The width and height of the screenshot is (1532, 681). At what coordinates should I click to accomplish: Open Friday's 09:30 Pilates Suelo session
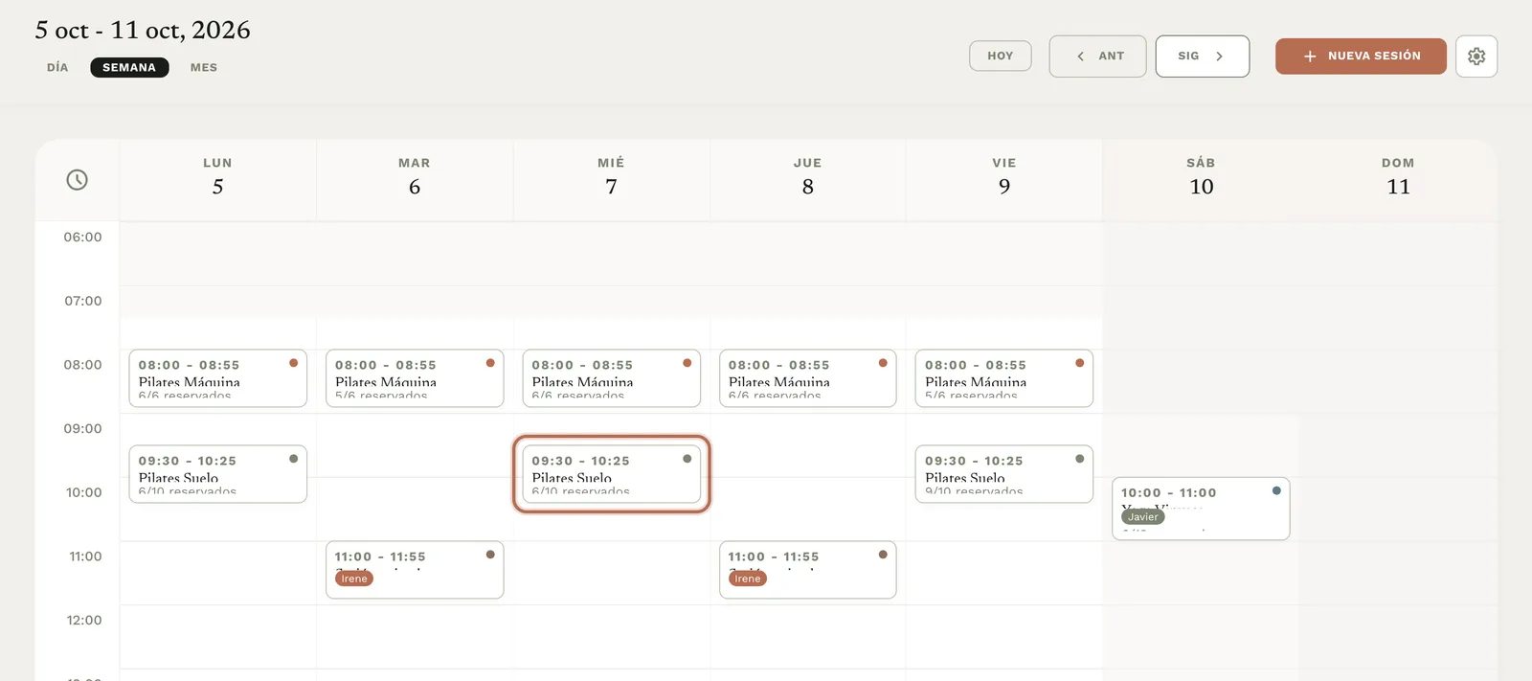coord(1004,474)
